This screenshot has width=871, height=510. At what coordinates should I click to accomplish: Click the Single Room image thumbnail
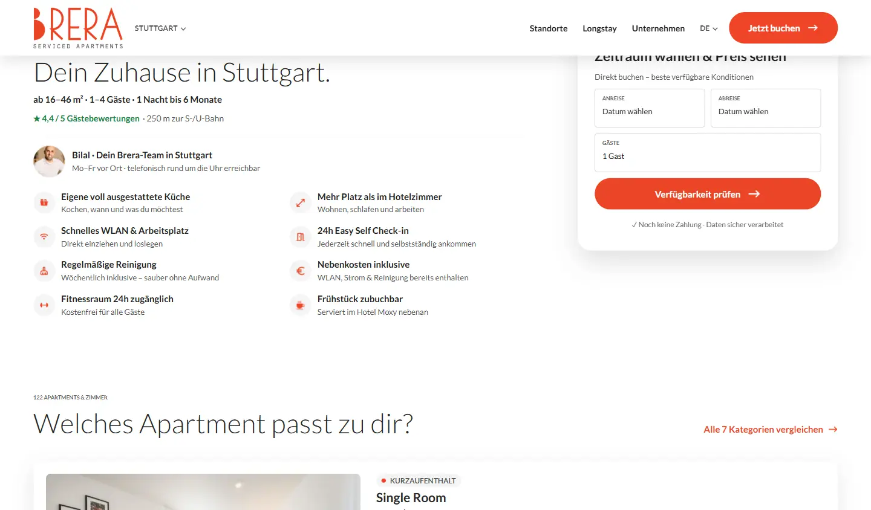tap(203, 492)
